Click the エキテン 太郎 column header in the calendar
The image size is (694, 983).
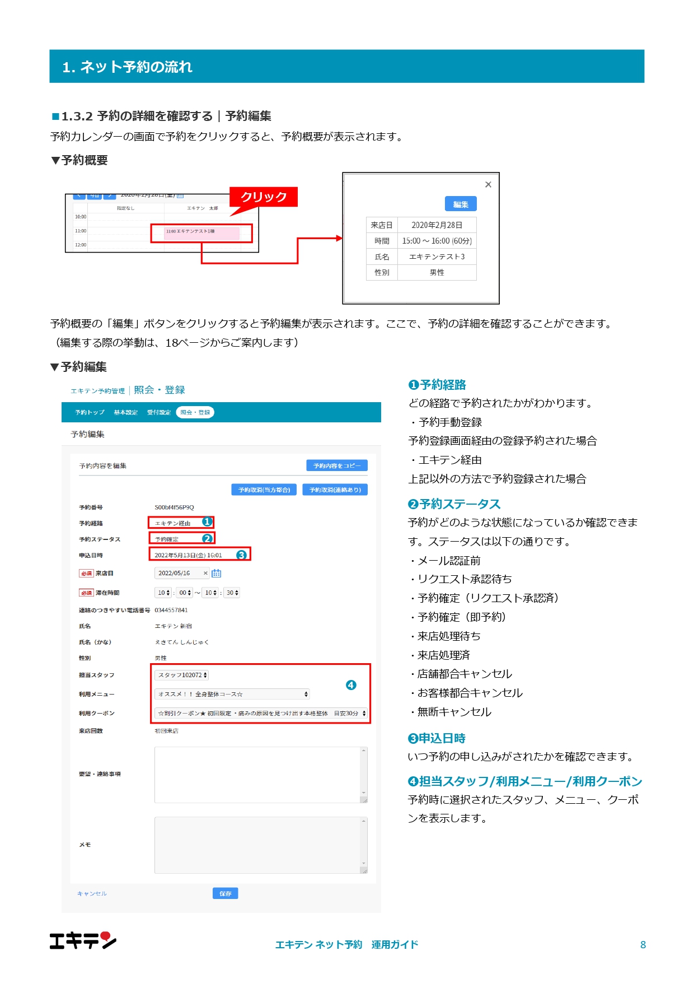tap(203, 208)
